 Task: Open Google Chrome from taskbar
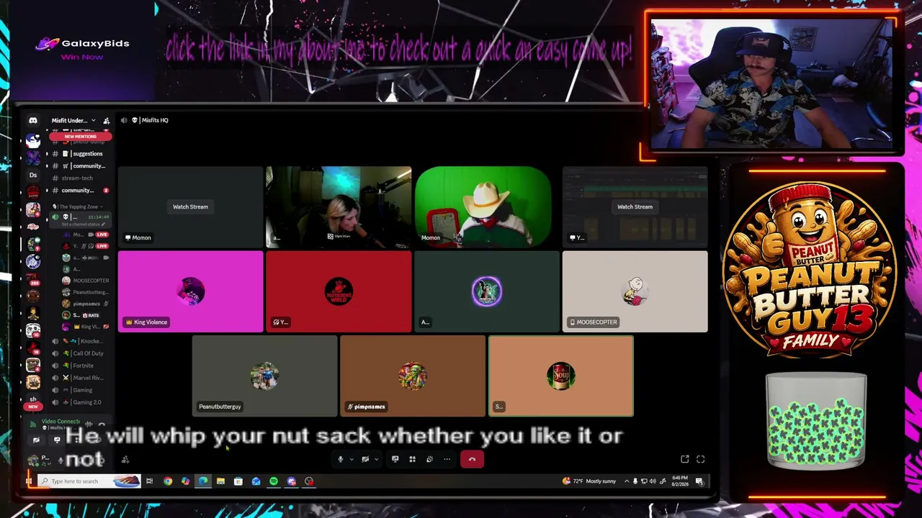tap(168, 481)
